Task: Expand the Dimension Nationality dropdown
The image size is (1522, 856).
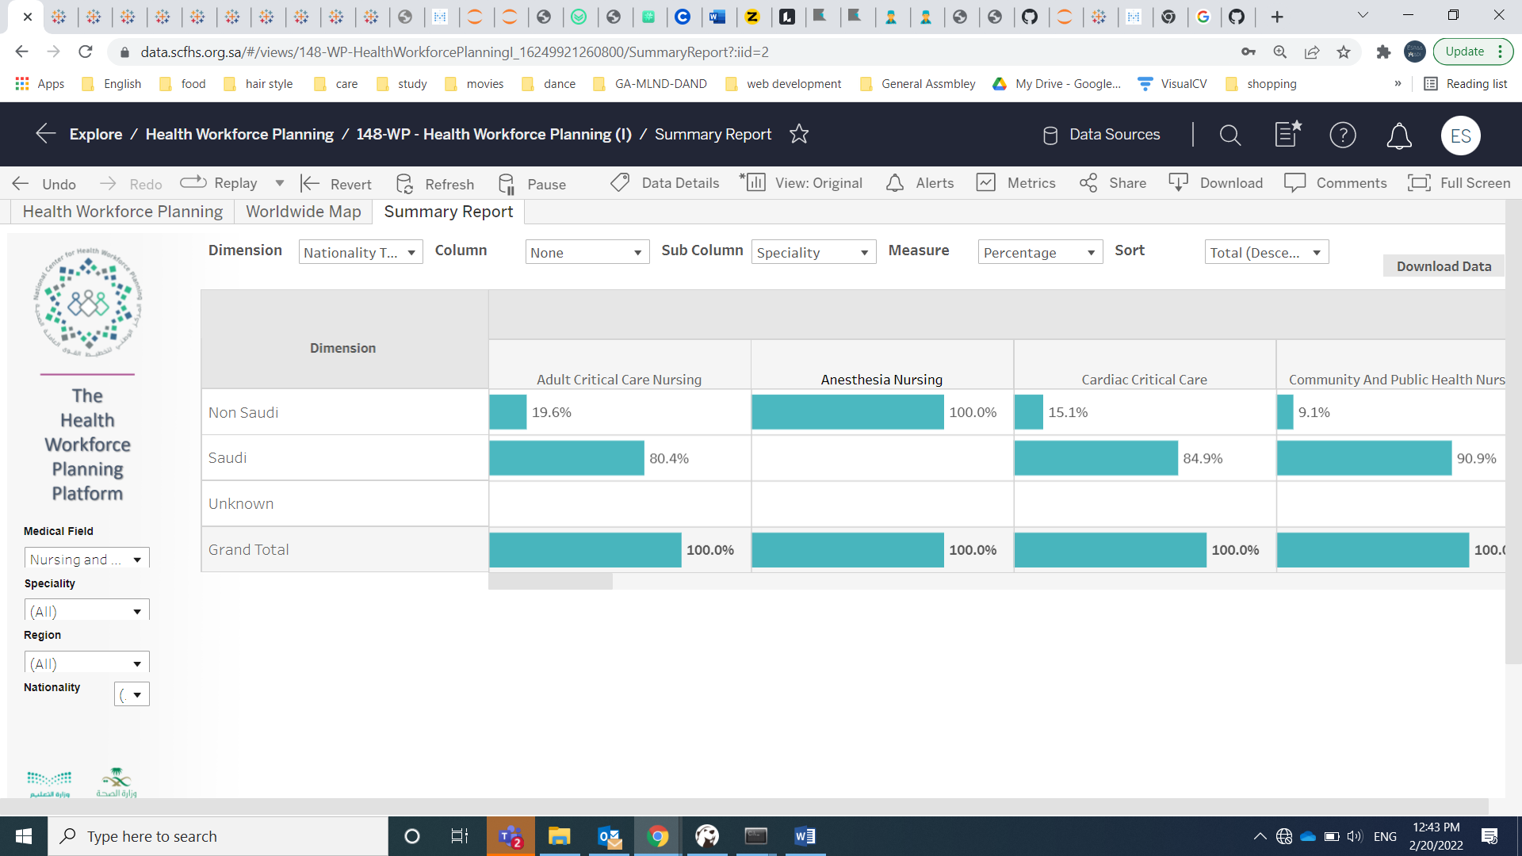Action: (361, 253)
